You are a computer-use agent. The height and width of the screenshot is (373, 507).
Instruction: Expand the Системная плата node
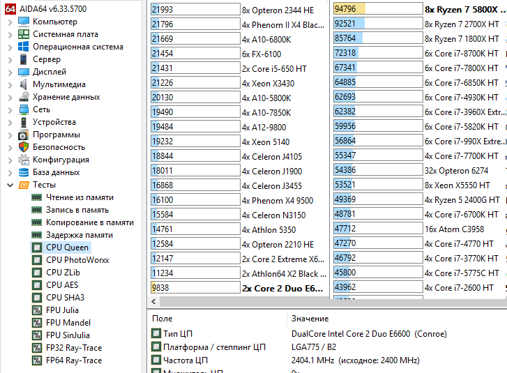pos(10,35)
